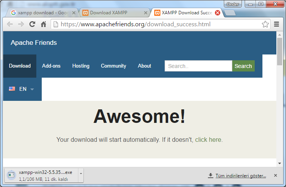Maximize the Chrome window

click(x=261, y=4)
